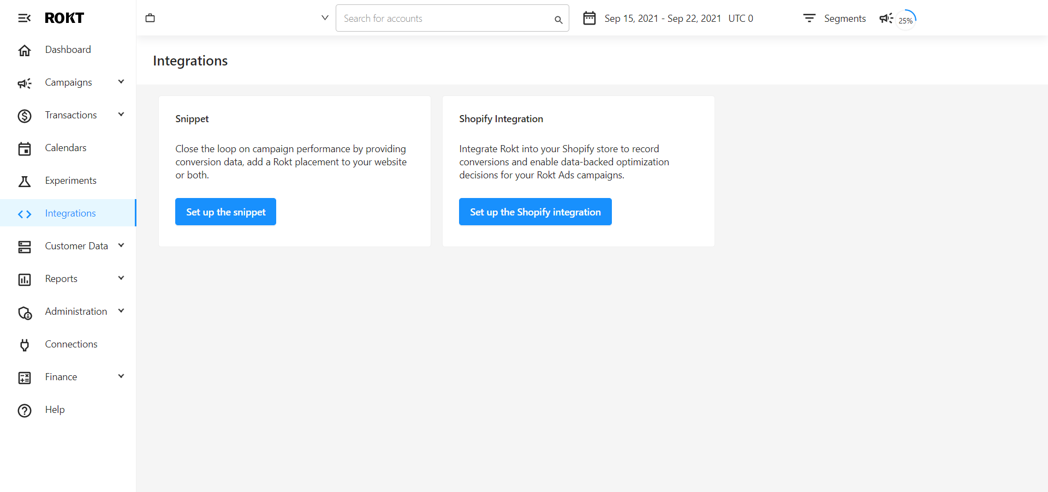Click the Campaigns megaphone icon in sidebar
1048x492 pixels.
(25, 83)
